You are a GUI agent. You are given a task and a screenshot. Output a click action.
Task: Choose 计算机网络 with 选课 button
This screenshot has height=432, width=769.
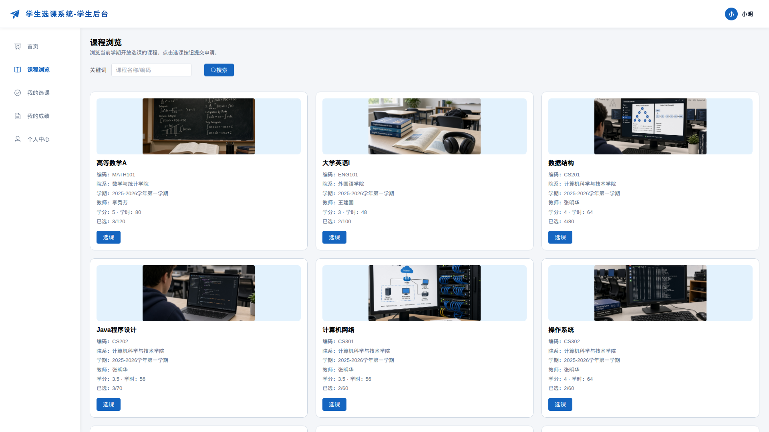pyautogui.click(x=334, y=404)
